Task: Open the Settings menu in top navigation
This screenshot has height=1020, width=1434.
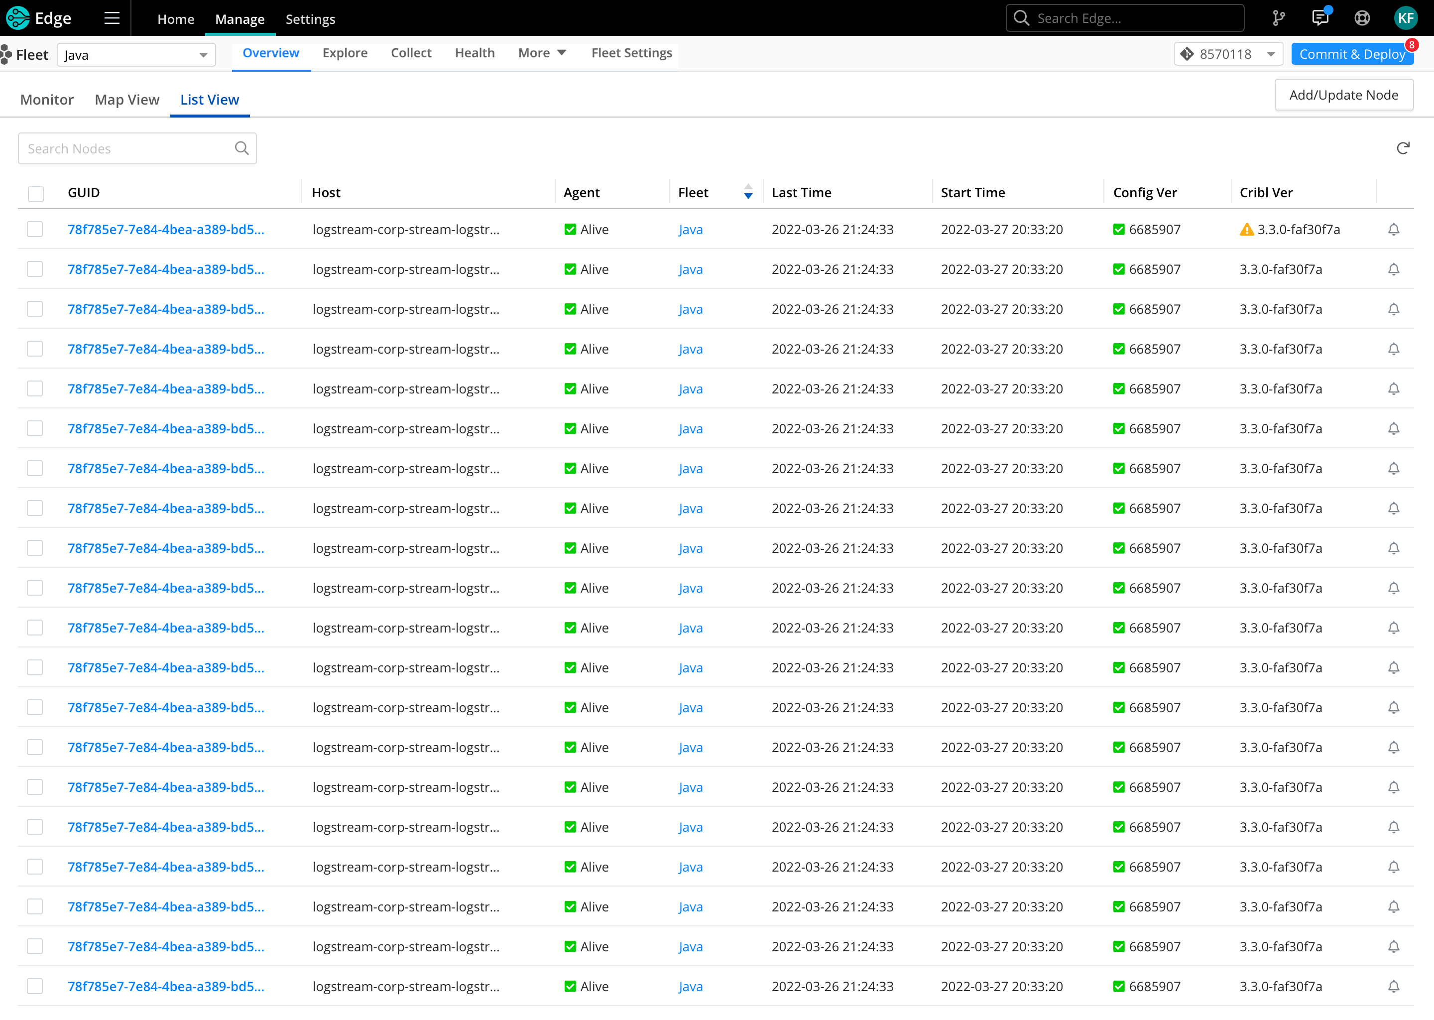Action: click(x=310, y=19)
